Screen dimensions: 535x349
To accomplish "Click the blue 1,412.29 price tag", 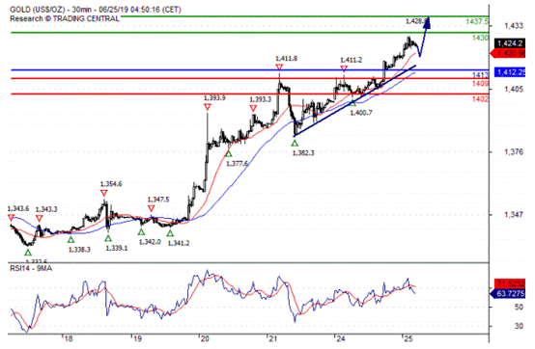I will 509,72.
